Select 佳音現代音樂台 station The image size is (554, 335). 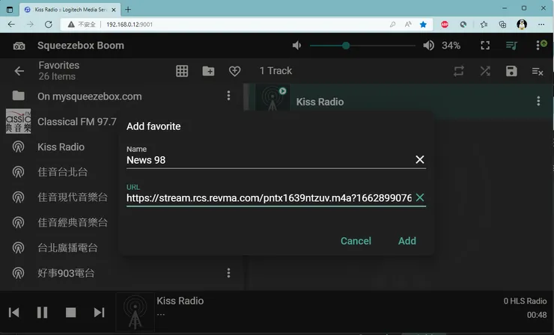click(73, 197)
